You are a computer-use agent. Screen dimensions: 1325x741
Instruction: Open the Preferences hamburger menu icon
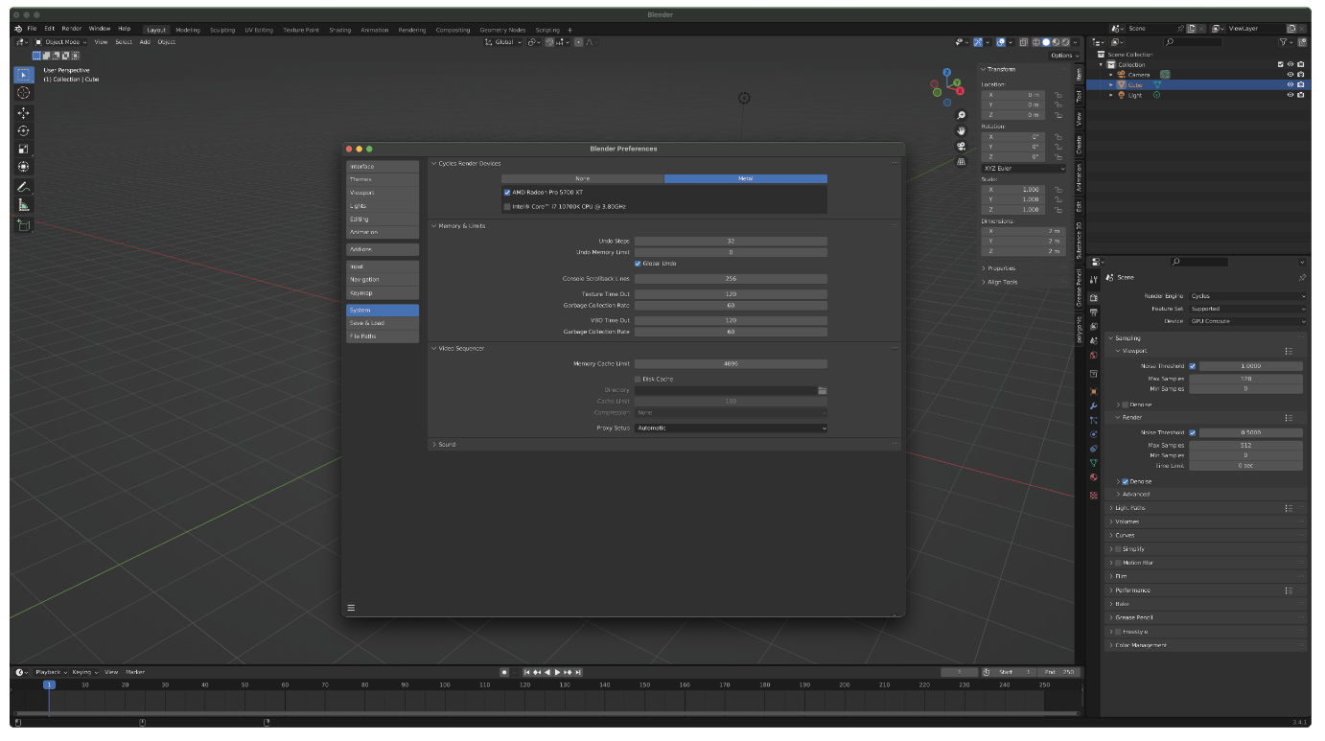(x=351, y=608)
